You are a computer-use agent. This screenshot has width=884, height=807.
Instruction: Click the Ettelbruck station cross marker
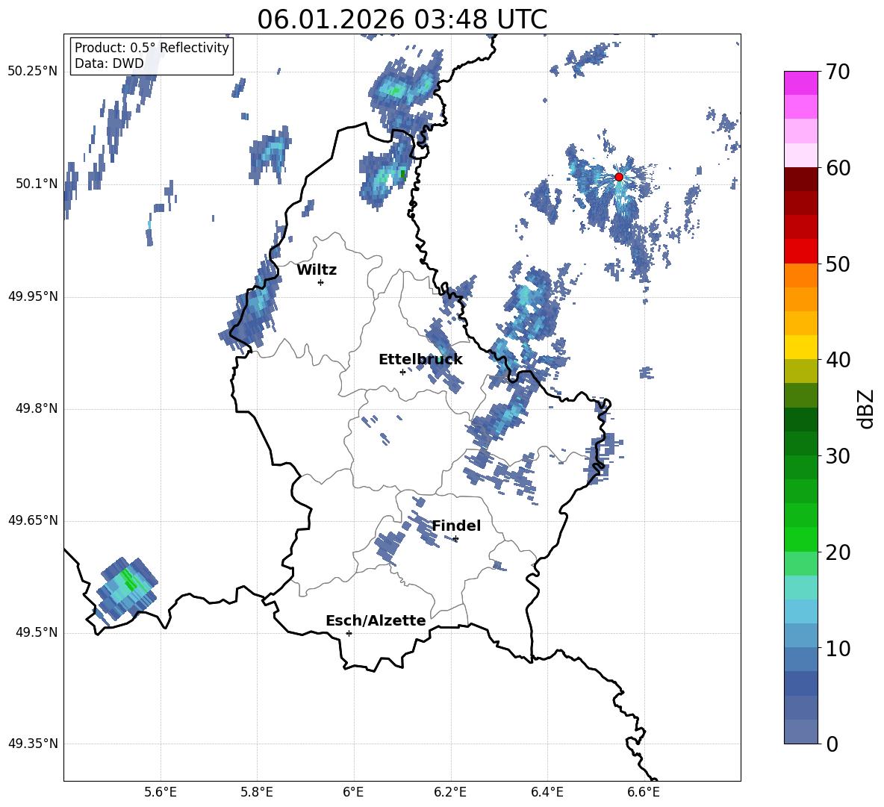pyautogui.click(x=402, y=372)
